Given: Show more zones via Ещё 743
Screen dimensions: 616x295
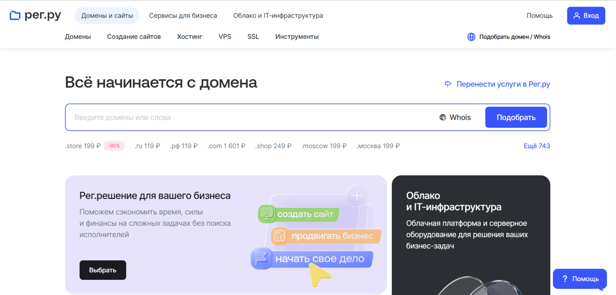Looking at the screenshot, I should (537, 146).
